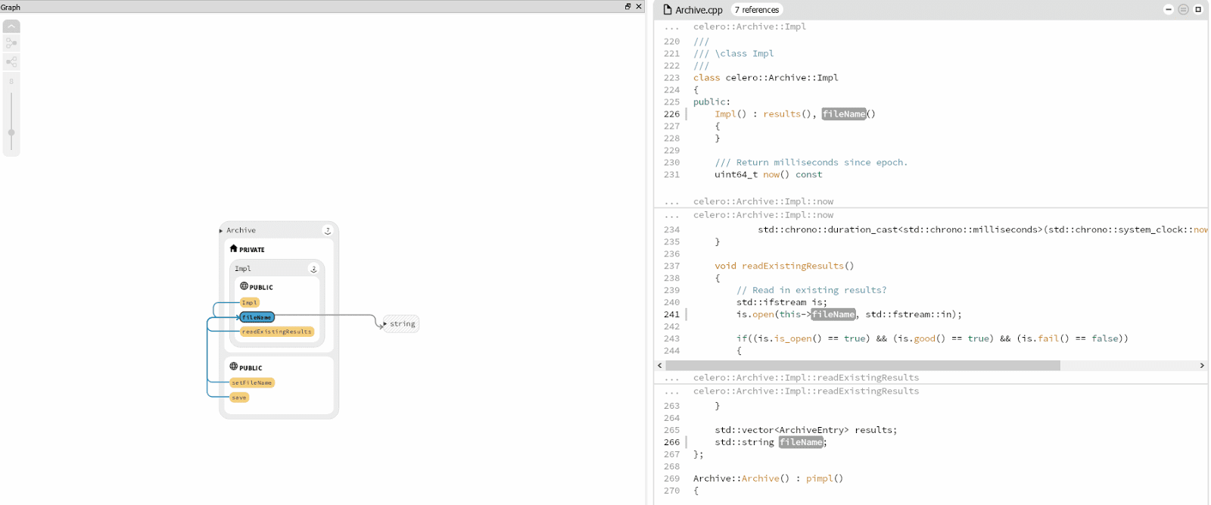Toggle hidden members on the Impl node

click(x=313, y=269)
